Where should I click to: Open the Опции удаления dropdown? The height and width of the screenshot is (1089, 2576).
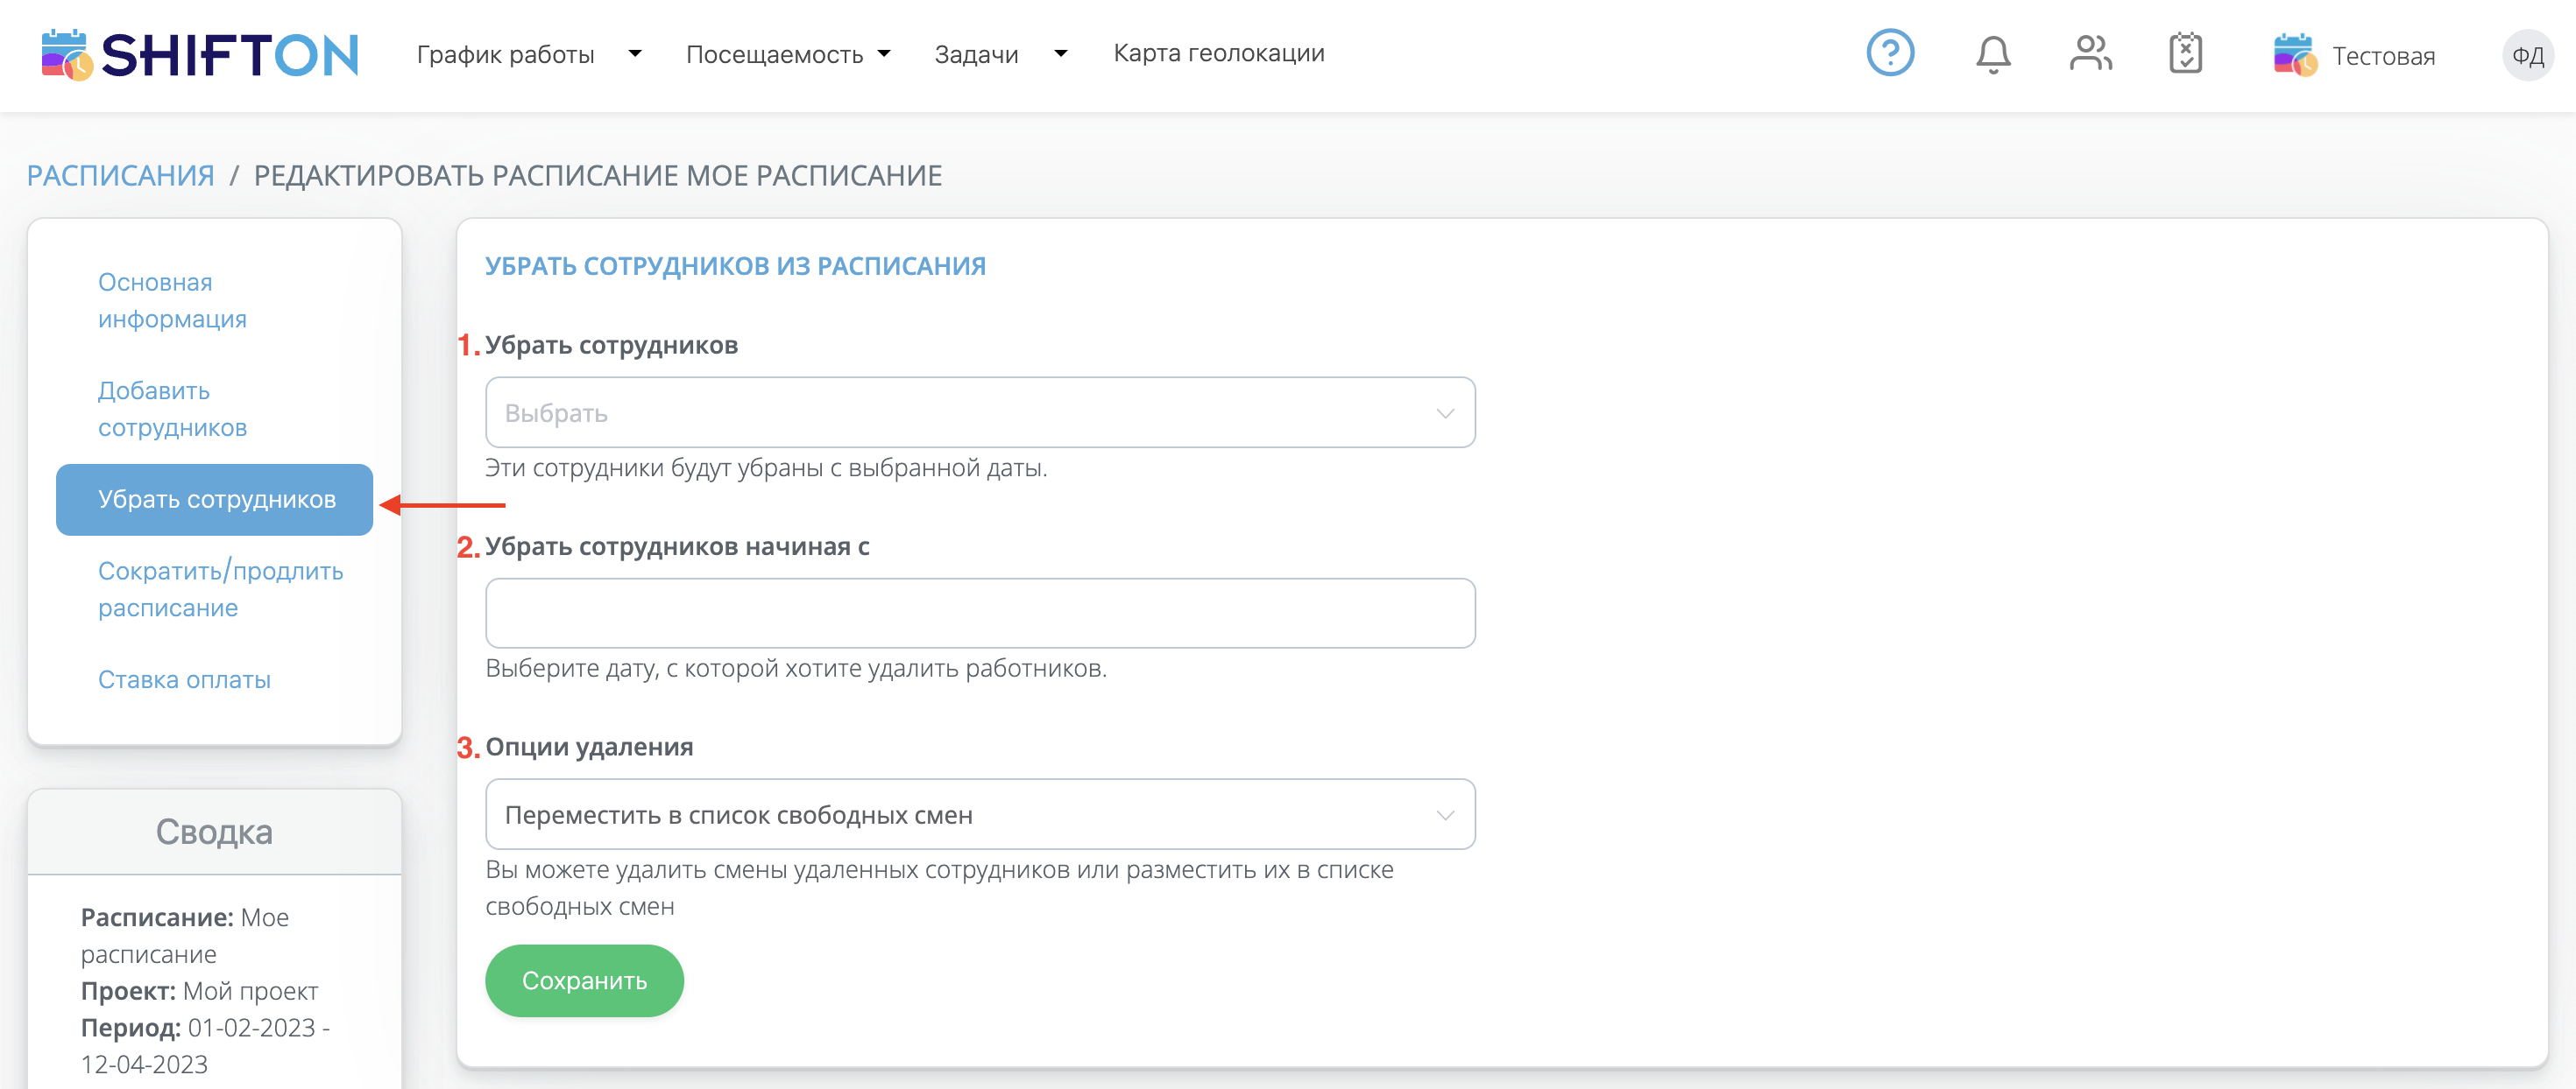980,814
